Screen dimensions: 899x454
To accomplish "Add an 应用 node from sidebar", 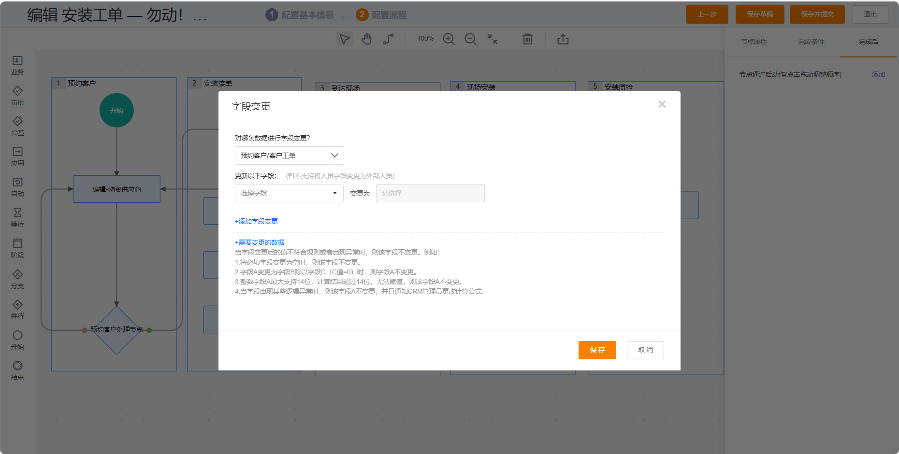I will 17,157.
